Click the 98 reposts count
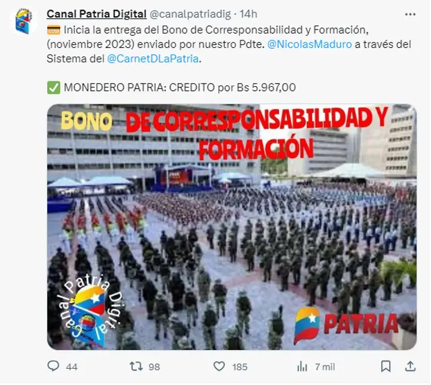This screenshot has height=385, width=431. [x=154, y=367]
